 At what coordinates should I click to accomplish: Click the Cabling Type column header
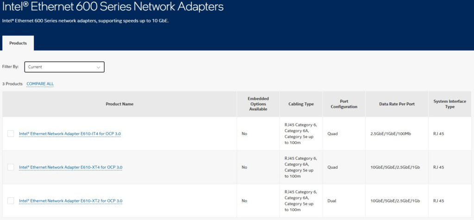coord(301,104)
